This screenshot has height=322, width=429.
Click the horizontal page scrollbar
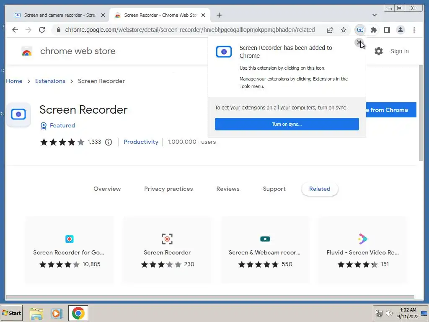tap(210, 297)
